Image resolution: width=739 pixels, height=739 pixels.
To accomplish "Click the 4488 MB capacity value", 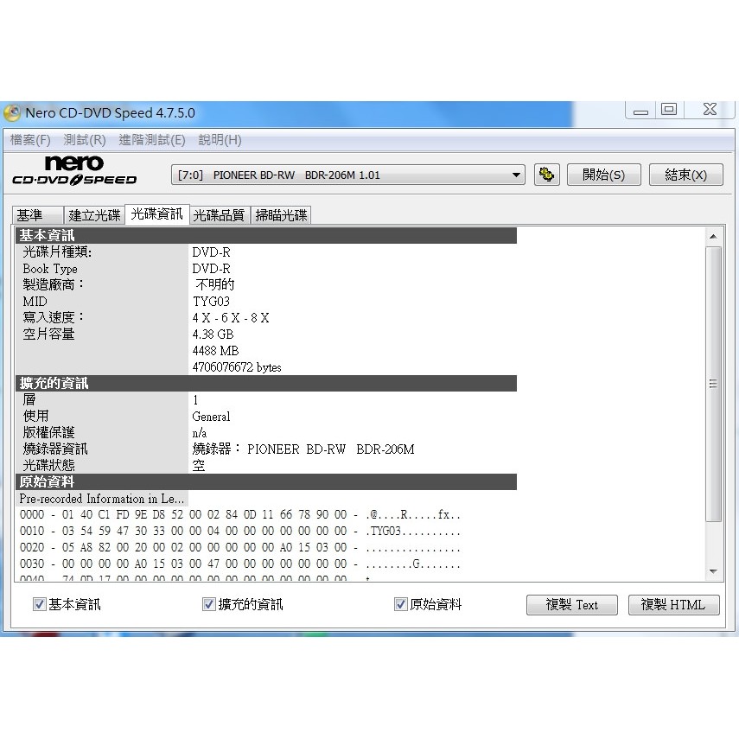I will pyautogui.click(x=215, y=351).
